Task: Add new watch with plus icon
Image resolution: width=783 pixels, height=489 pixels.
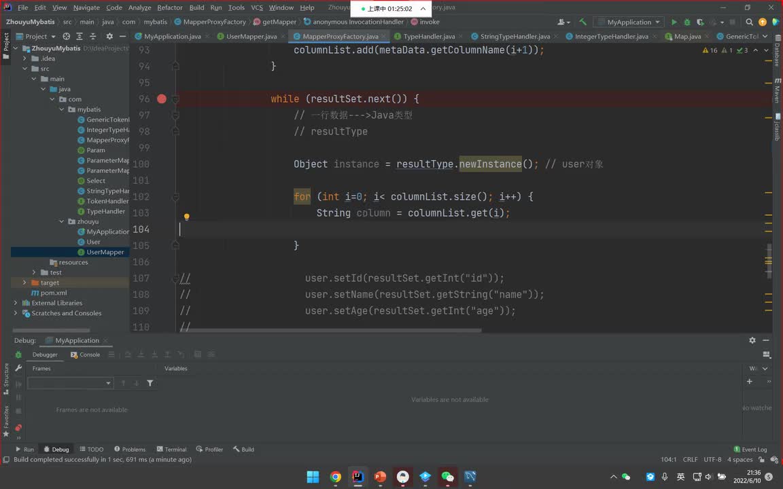Action: (x=750, y=382)
